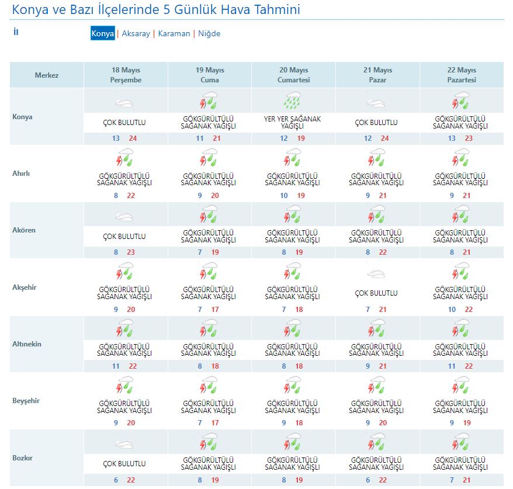Click Konya's thunderstorm icon for 19 Mayıs

209,102
